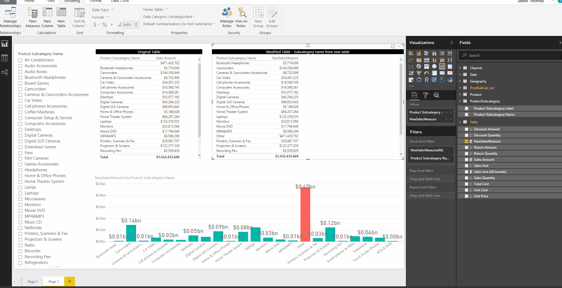Pick the gauge visualization icon

click(x=427, y=73)
